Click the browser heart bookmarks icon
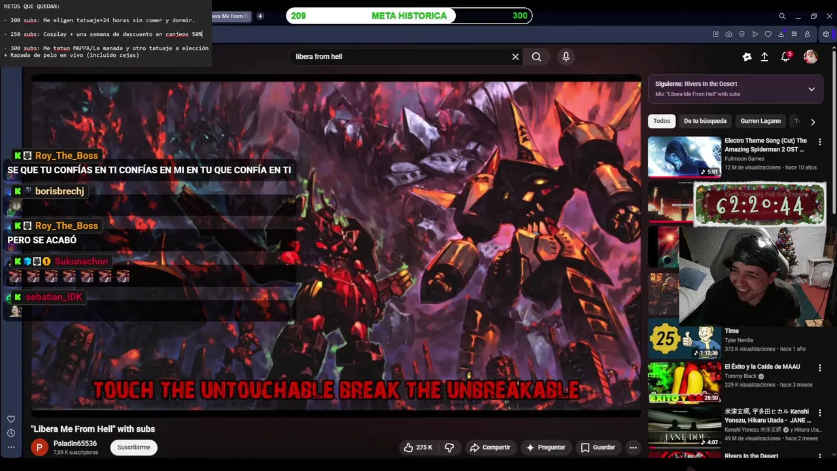The height and width of the screenshot is (471, 837). click(x=768, y=34)
